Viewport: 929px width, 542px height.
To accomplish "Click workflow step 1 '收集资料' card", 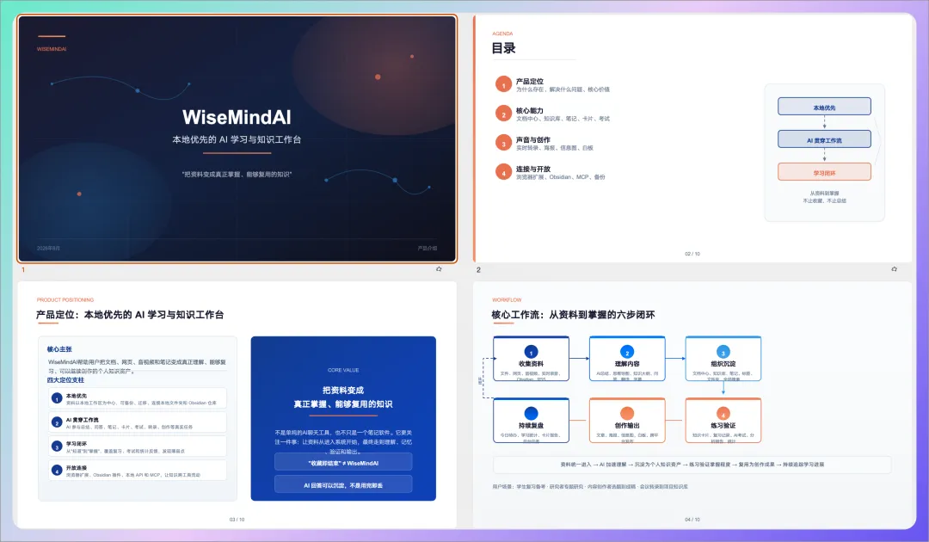I will coord(531,359).
